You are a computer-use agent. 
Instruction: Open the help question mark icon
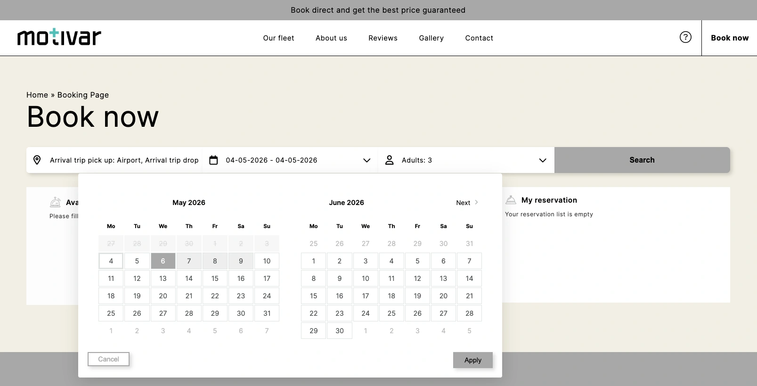685,37
